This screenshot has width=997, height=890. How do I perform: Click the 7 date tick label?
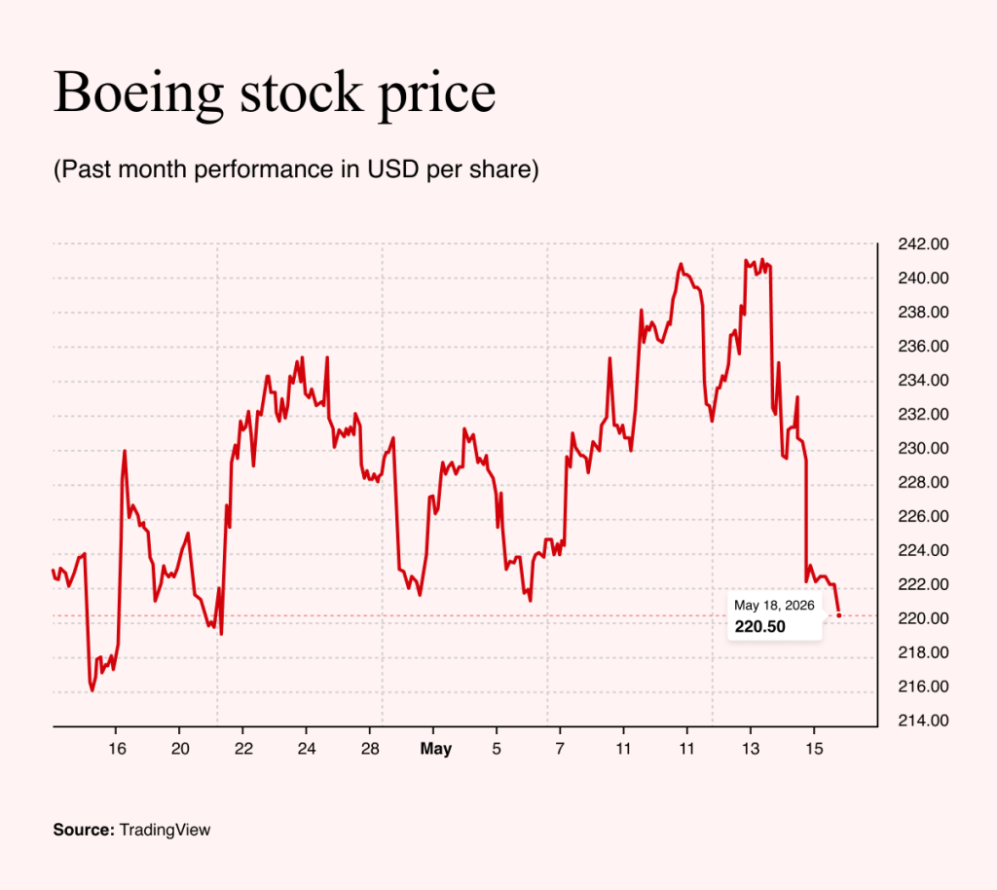(560, 749)
